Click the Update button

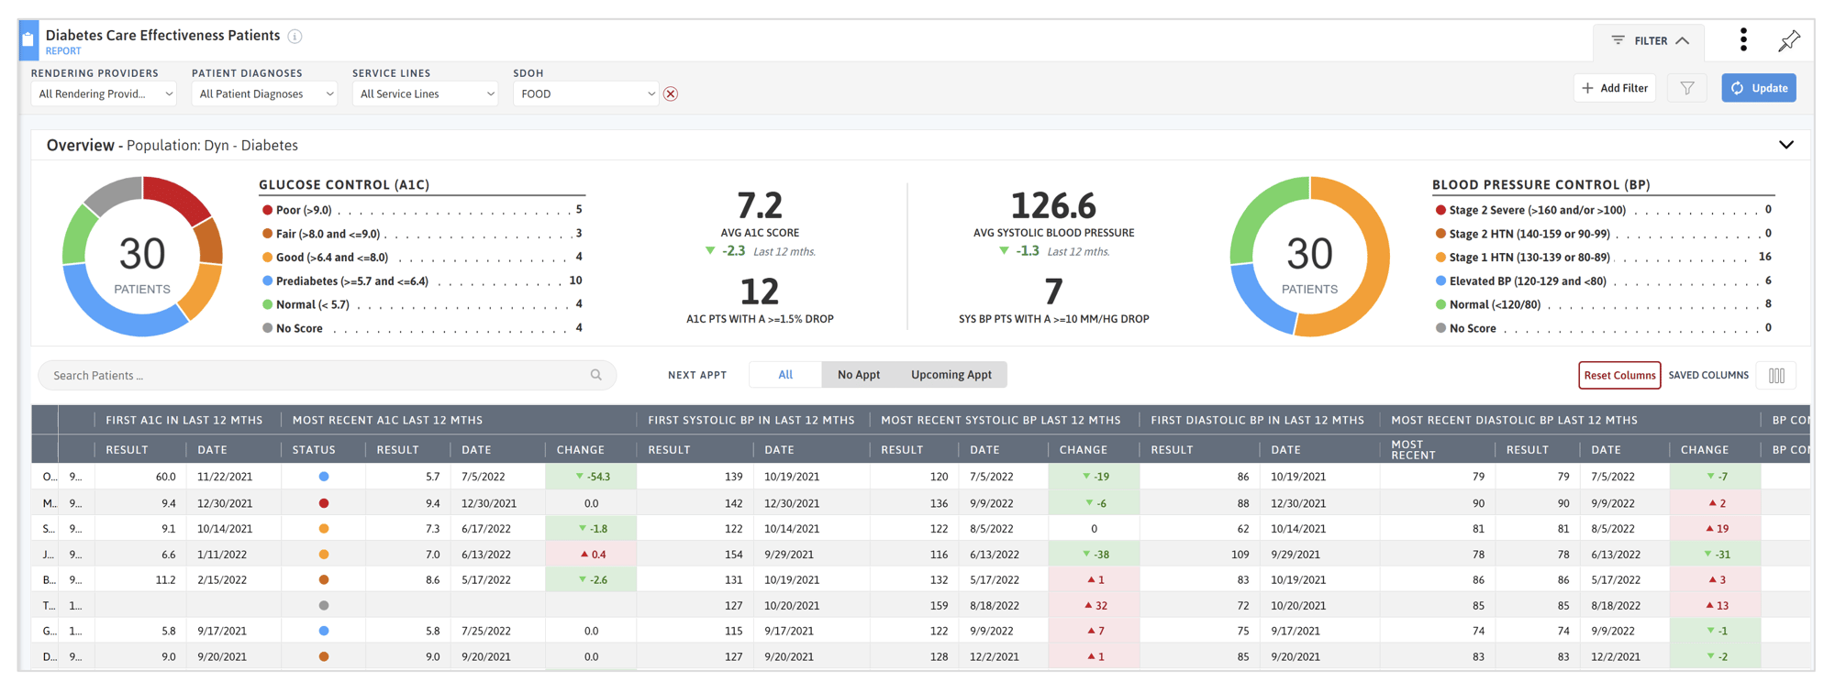[x=1758, y=88]
